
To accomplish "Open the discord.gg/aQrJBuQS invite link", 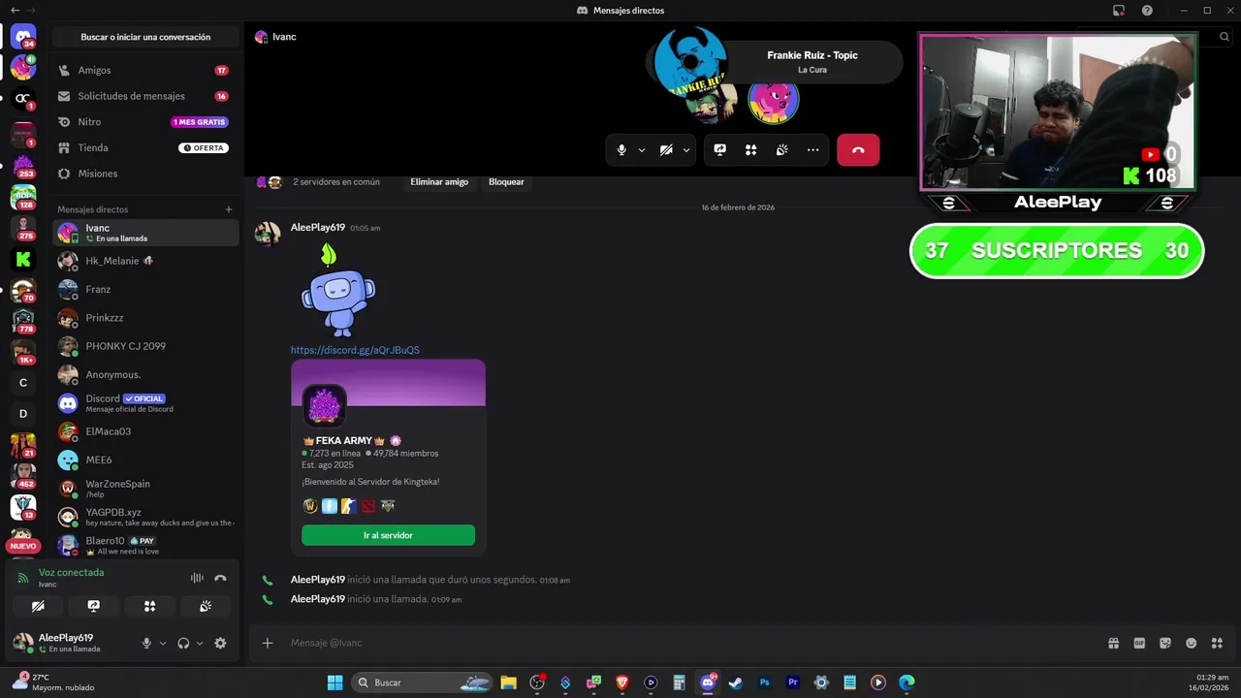I will pyautogui.click(x=355, y=350).
